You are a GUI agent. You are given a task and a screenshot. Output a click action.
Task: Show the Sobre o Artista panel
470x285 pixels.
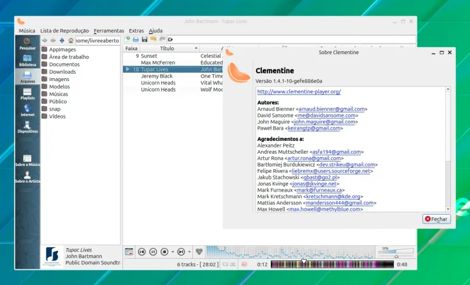tap(27, 177)
